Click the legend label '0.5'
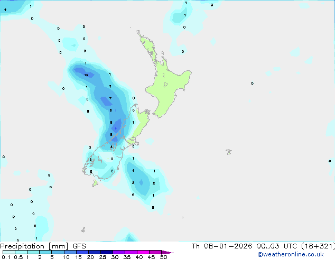 pos(18,257)
